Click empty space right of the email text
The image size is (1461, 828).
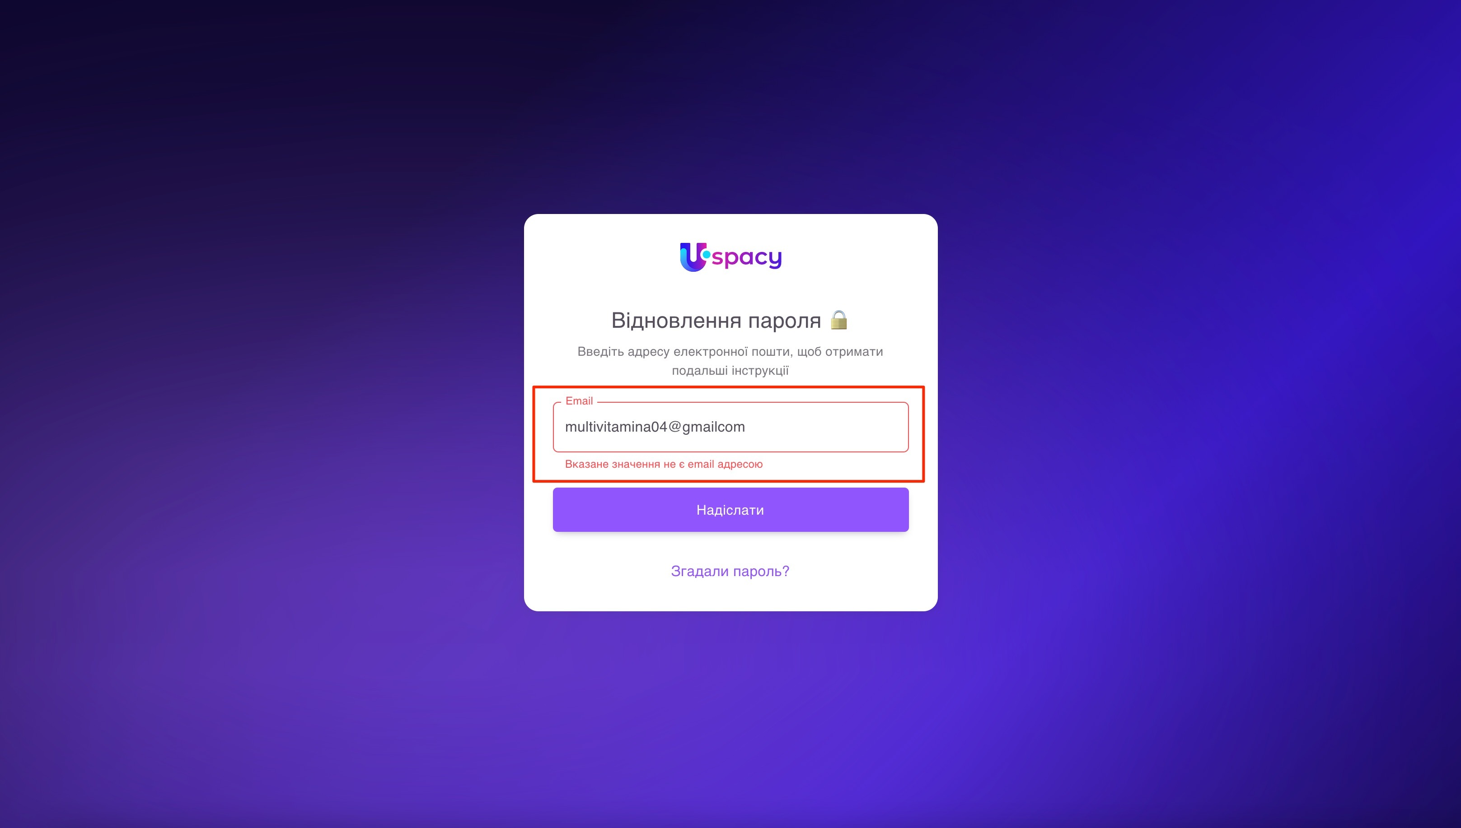[825, 427]
